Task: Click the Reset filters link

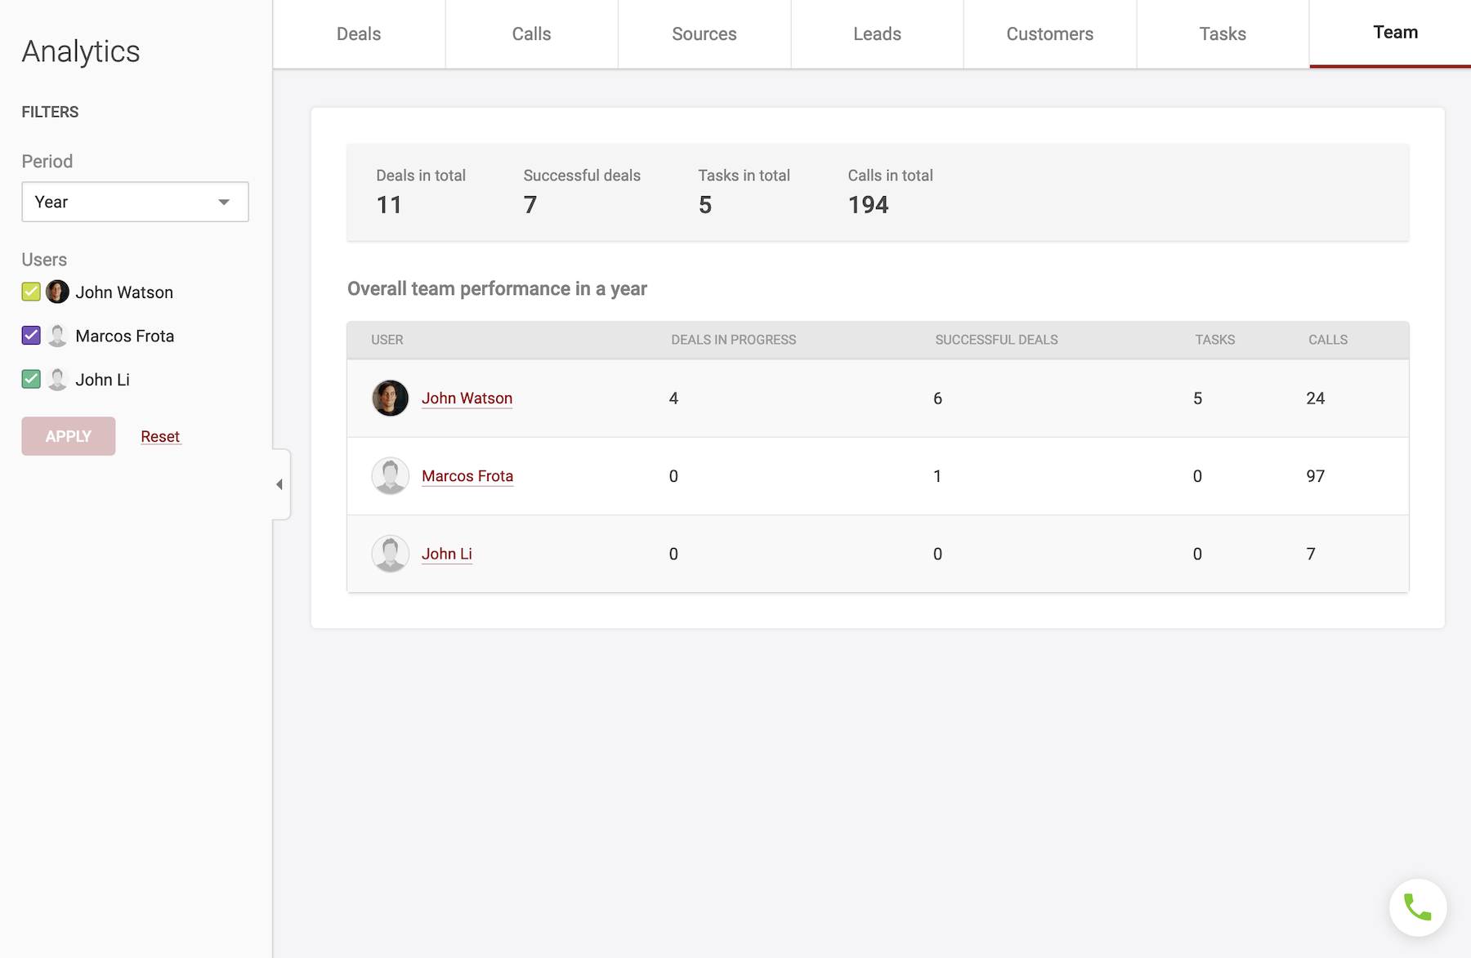Action: (160, 437)
